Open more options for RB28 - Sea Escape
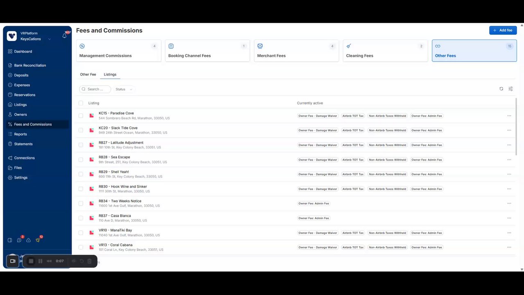This screenshot has width=524, height=295. click(x=509, y=160)
